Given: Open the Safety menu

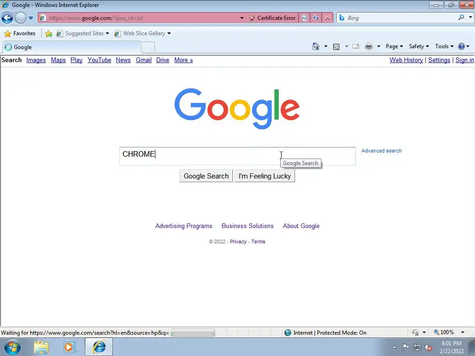Looking at the screenshot, I should click(419, 46).
